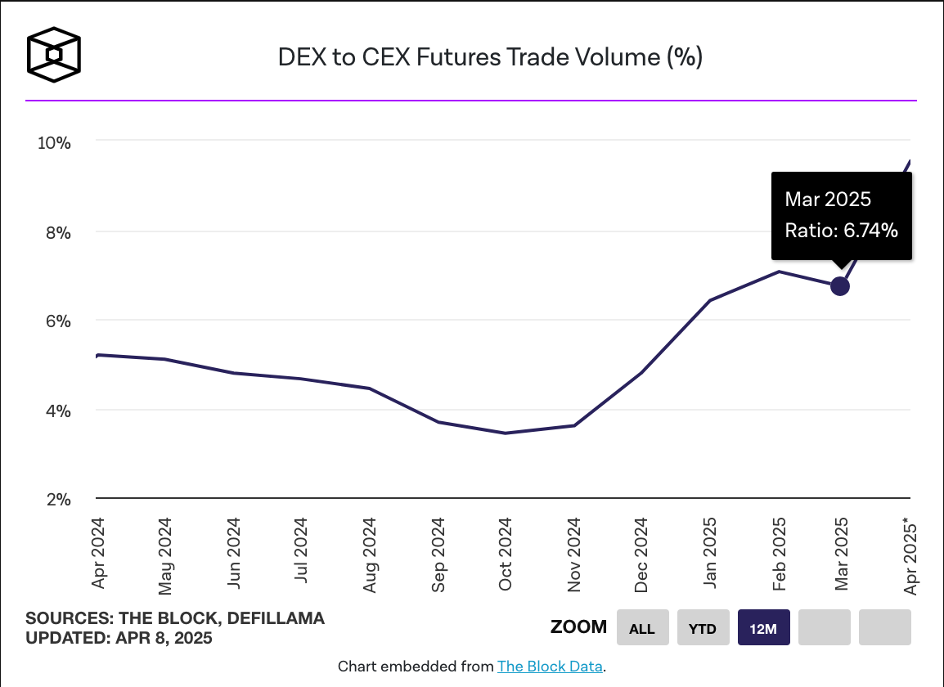Click the first blank zoom button
The width and height of the screenshot is (944, 687).
click(x=824, y=627)
